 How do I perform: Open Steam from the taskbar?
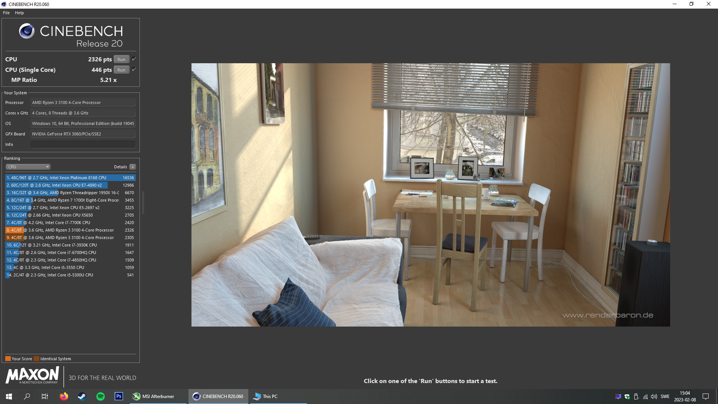pos(82,396)
